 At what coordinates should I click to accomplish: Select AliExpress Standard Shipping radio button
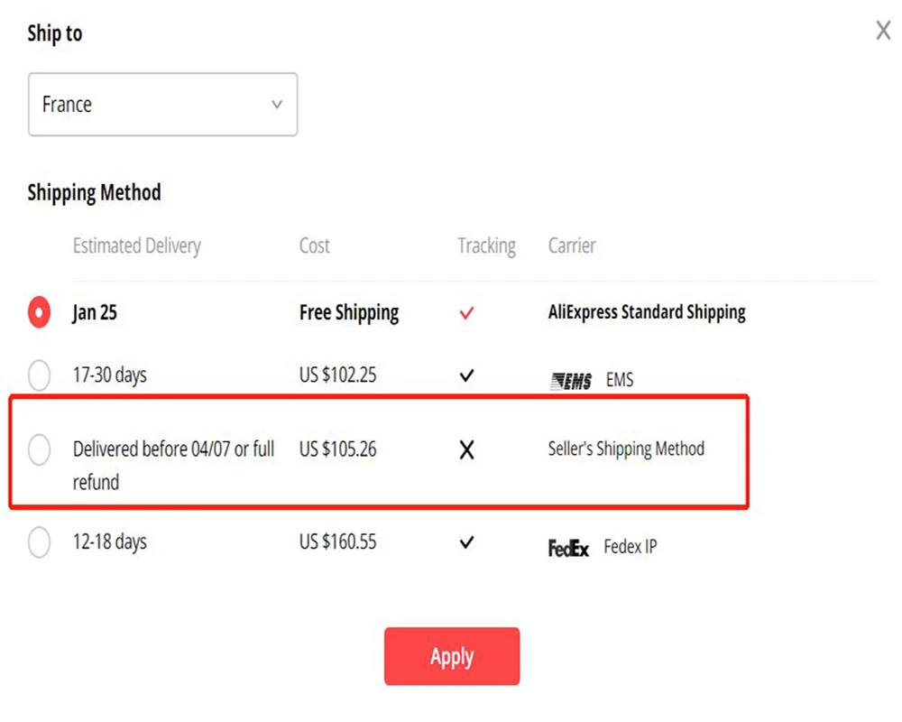point(39,313)
